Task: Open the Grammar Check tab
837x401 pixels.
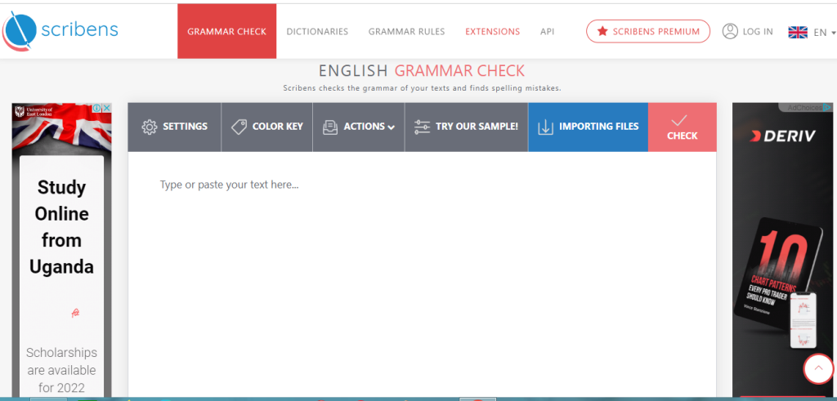Action: [227, 32]
